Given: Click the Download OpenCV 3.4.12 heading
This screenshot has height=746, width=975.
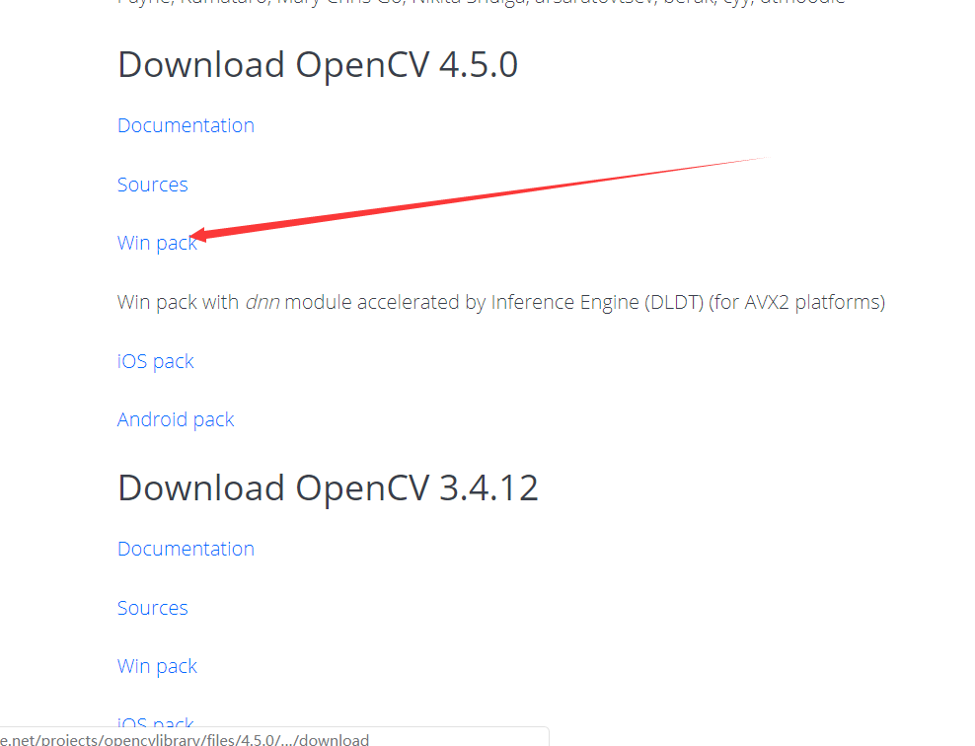Looking at the screenshot, I should click(x=328, y=487).
